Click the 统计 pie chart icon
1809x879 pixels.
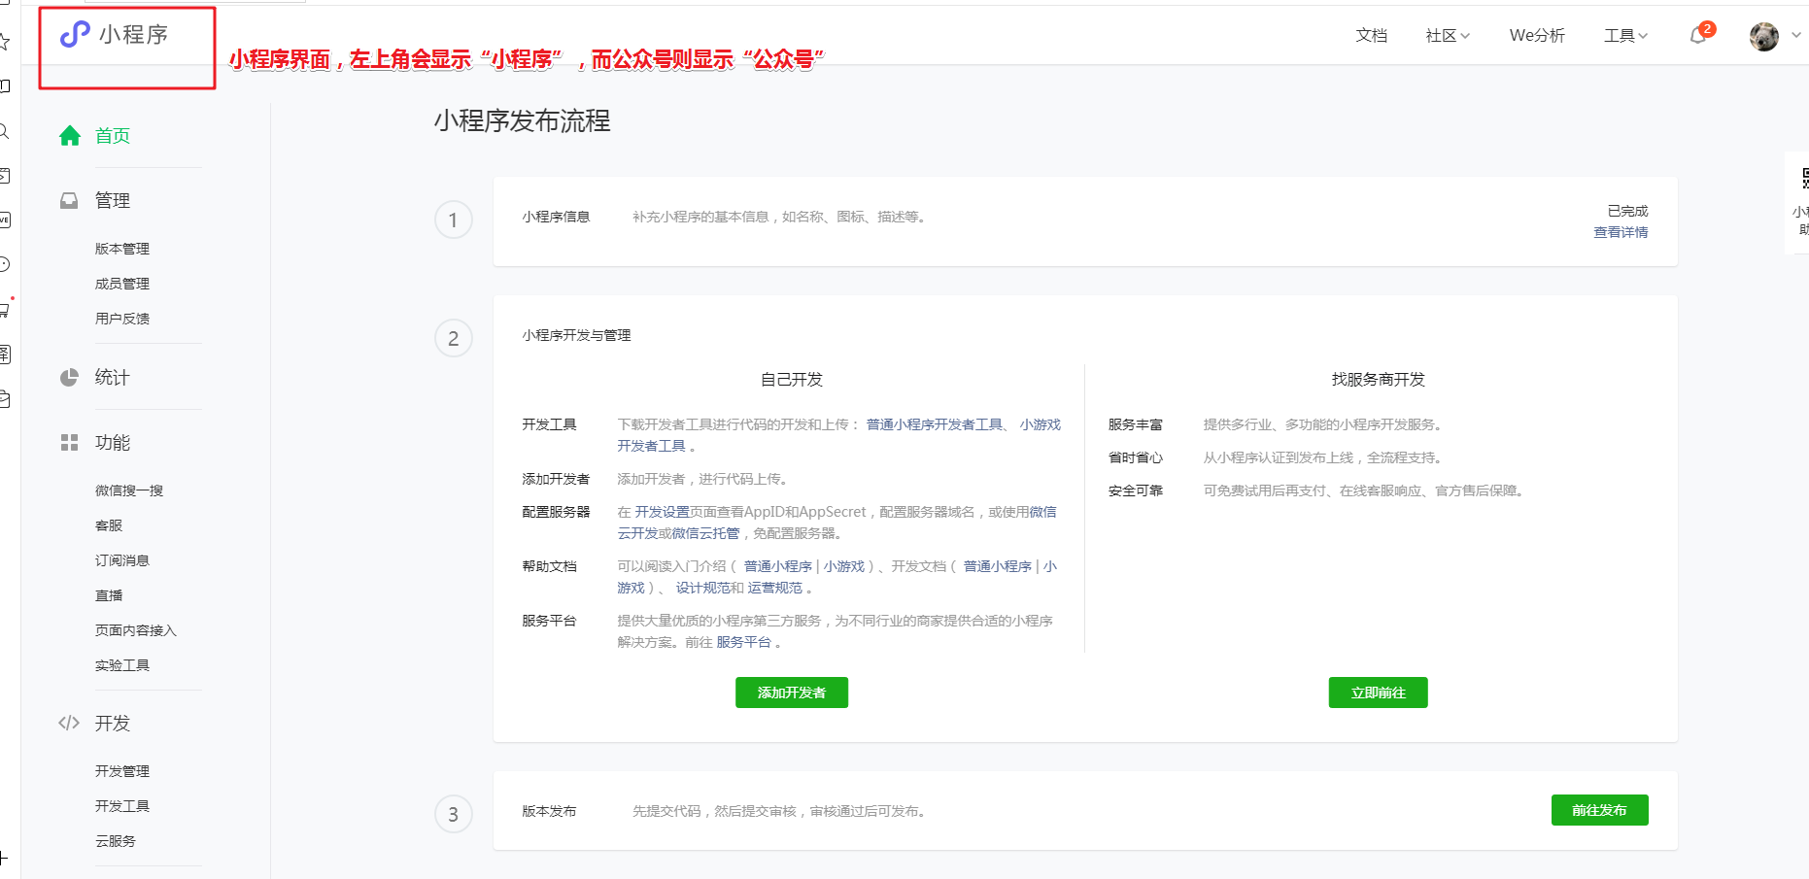tap(69, 378)
